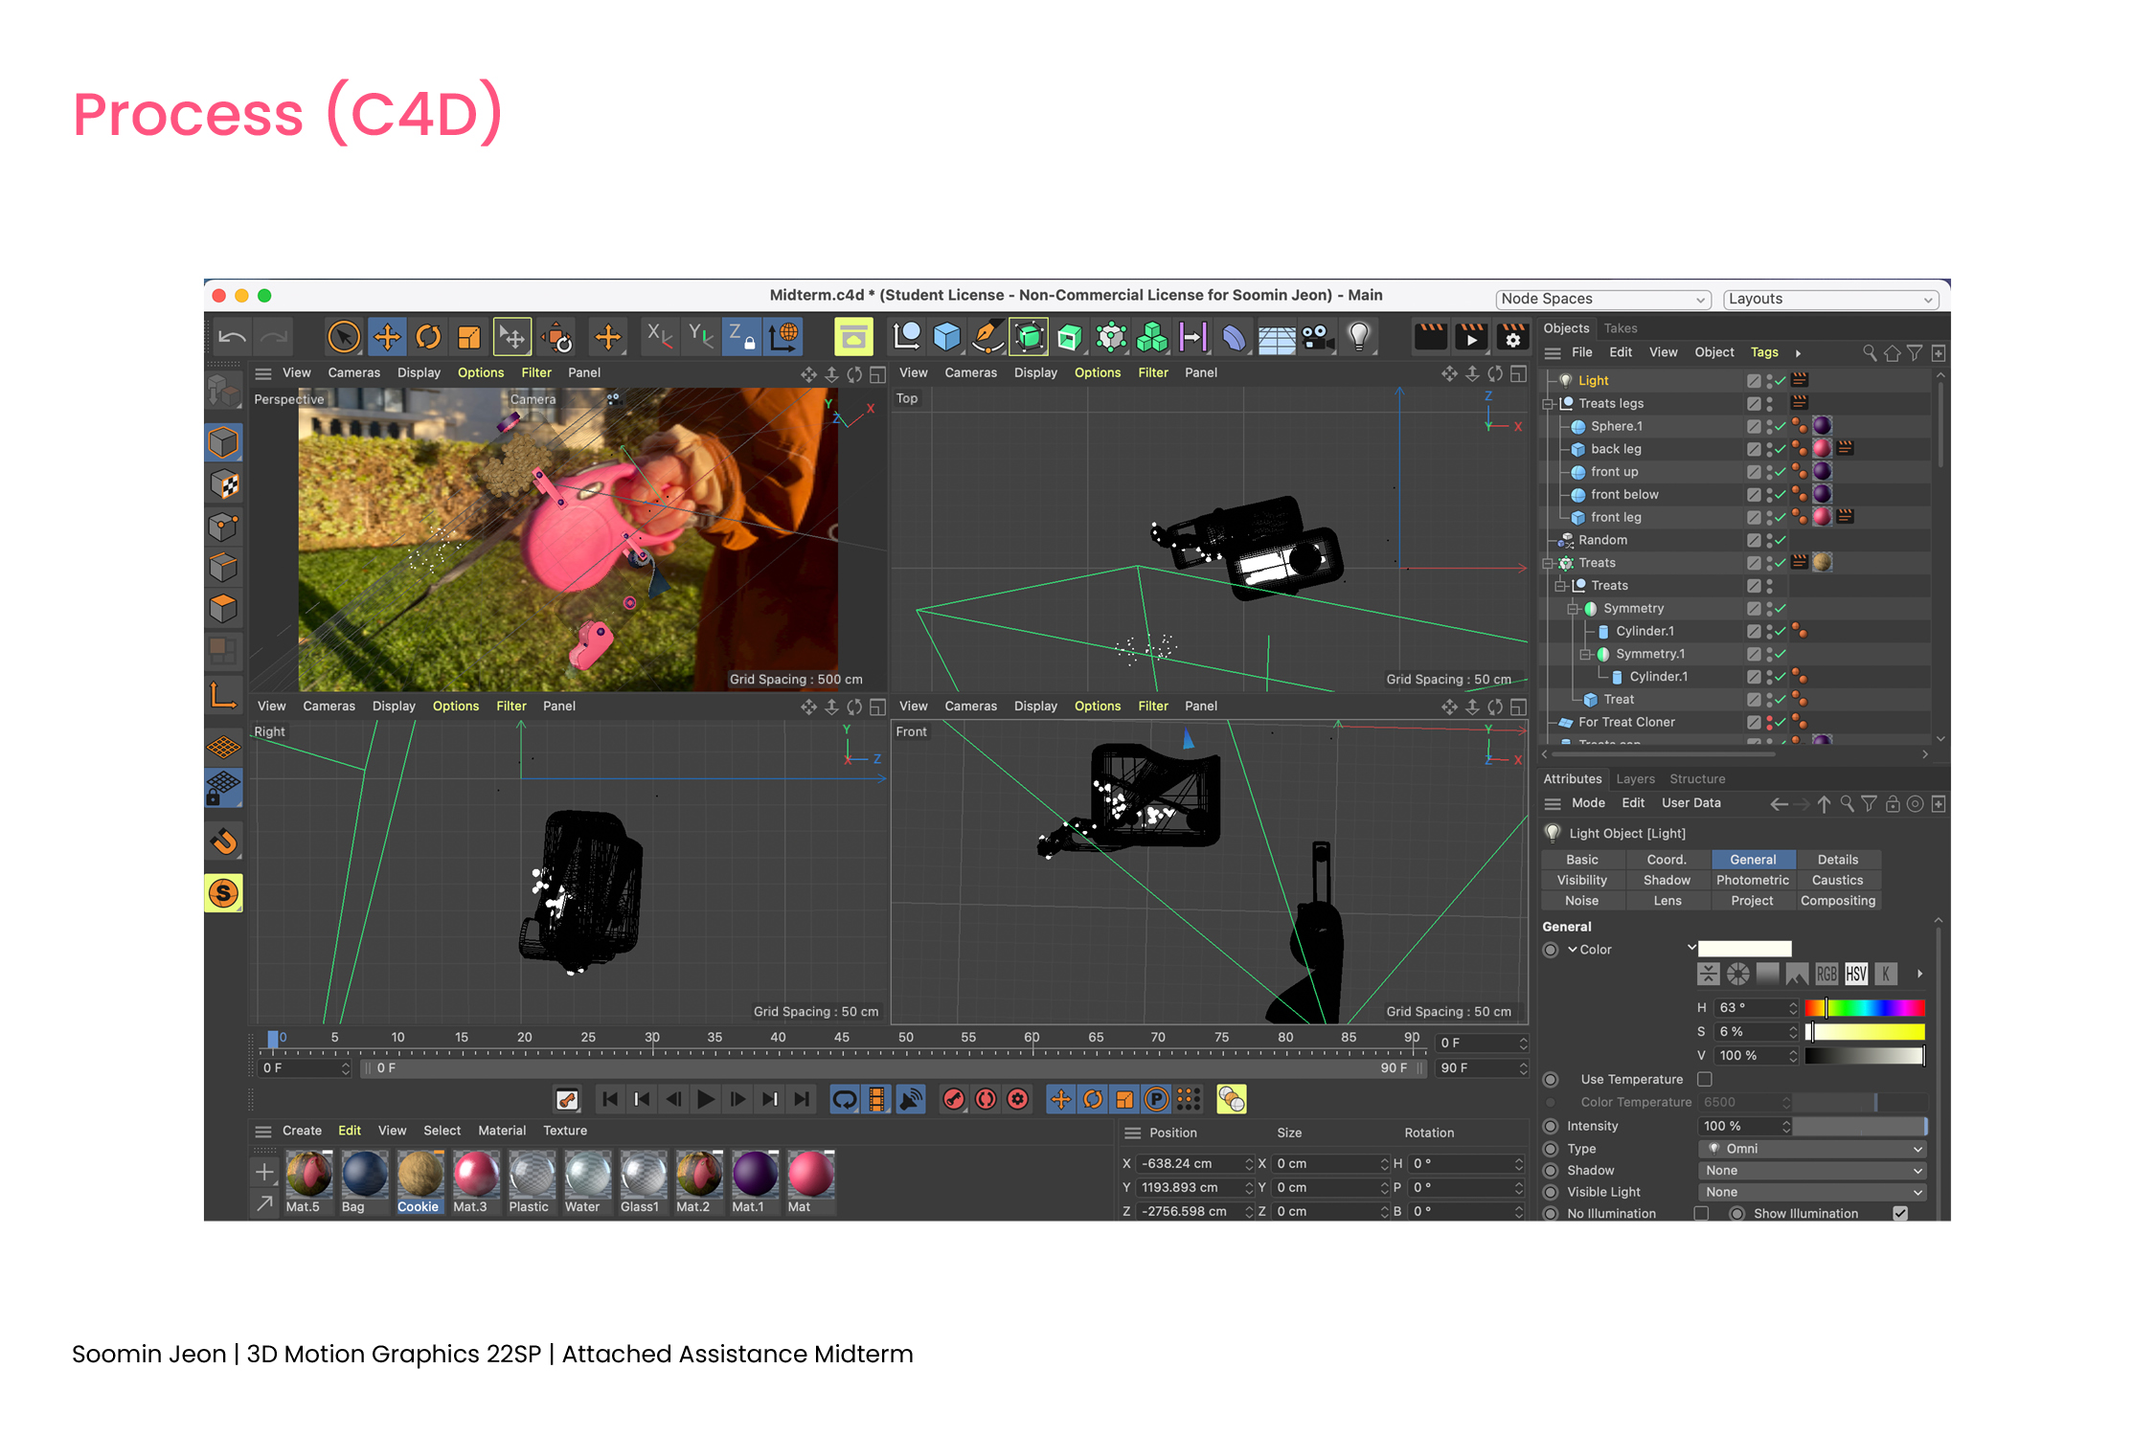Check the No Illumination checkbox
Image resolution: width=2155 pixels, height=1436 pixels.
click(1702, 1213)
